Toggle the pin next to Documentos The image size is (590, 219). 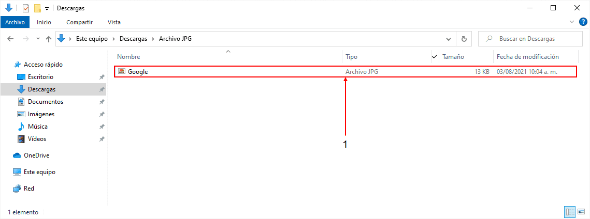(x=102, y=102)
